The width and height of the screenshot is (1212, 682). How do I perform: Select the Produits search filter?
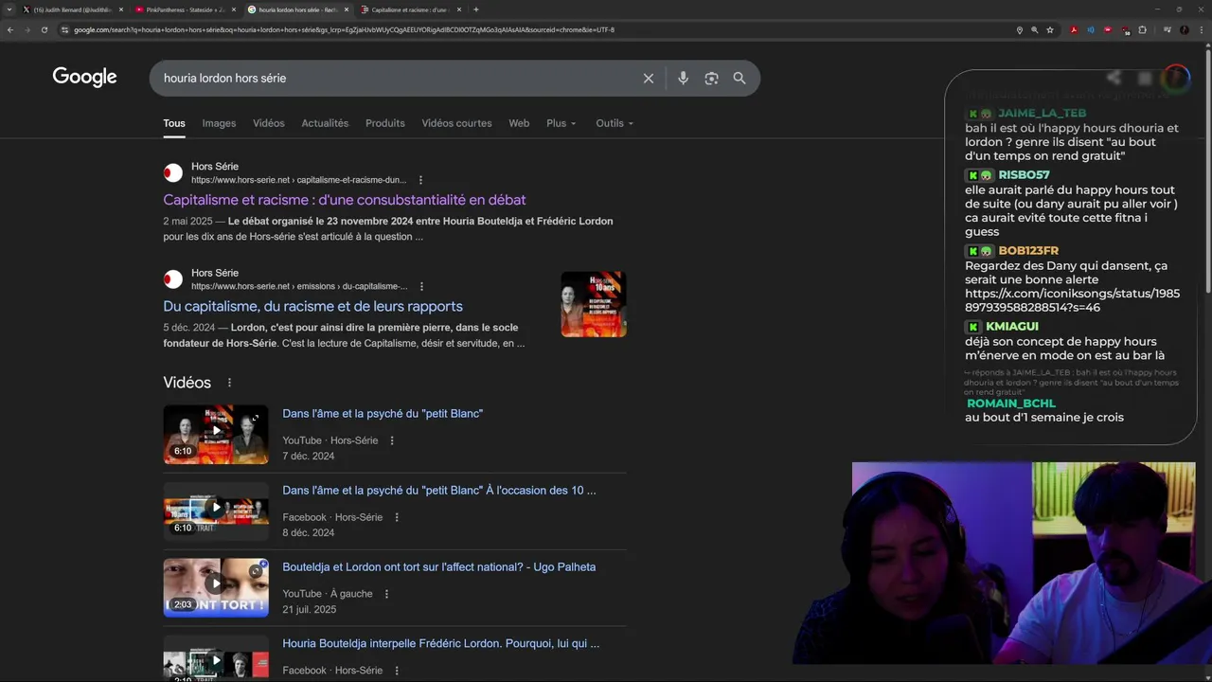pos(385,123)
